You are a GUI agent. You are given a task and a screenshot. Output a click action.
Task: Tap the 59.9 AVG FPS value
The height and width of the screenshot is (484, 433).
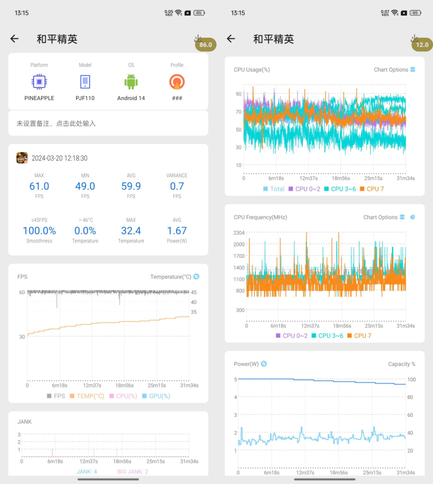coord(131,186)
